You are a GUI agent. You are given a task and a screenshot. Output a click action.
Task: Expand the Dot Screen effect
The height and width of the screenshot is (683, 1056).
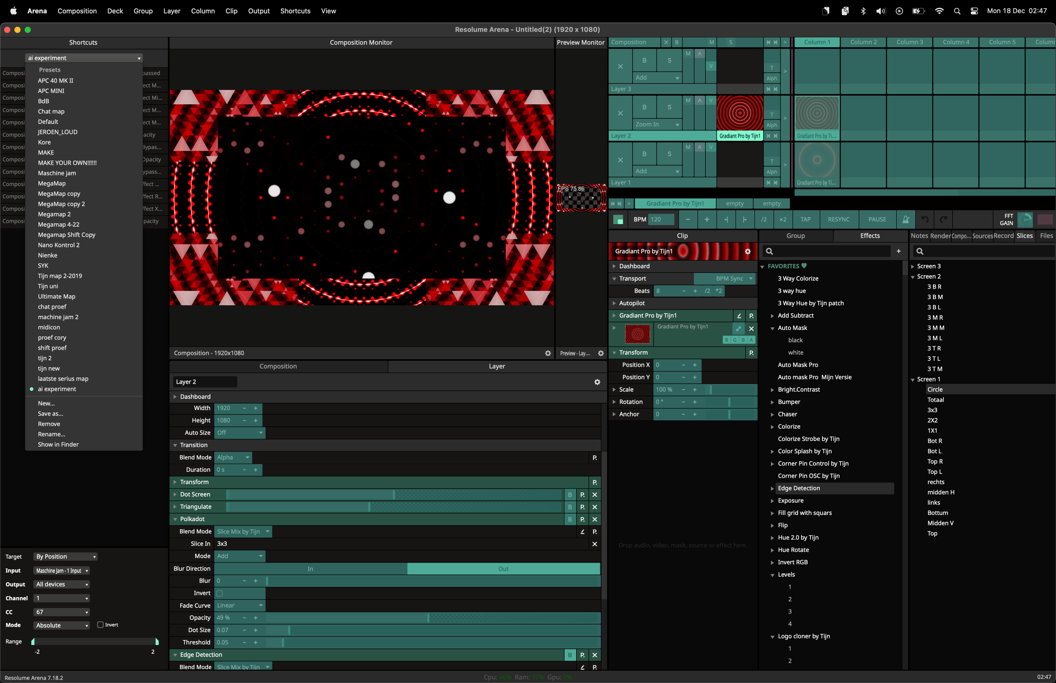click(175, 494)
